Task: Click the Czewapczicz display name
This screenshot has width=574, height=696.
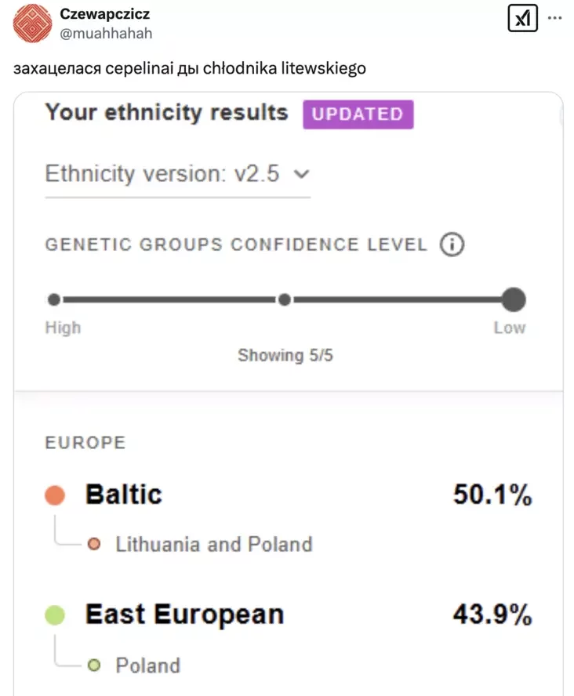Action: 105,15
